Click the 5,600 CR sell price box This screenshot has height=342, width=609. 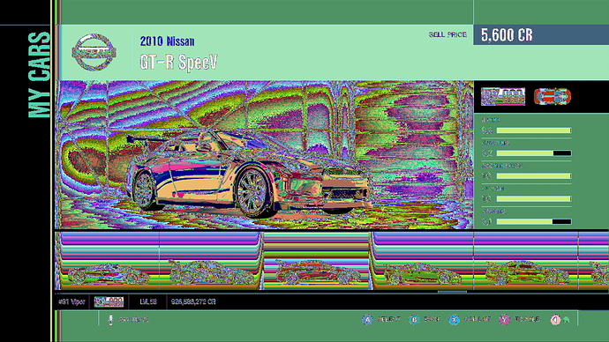coord(541,35)
